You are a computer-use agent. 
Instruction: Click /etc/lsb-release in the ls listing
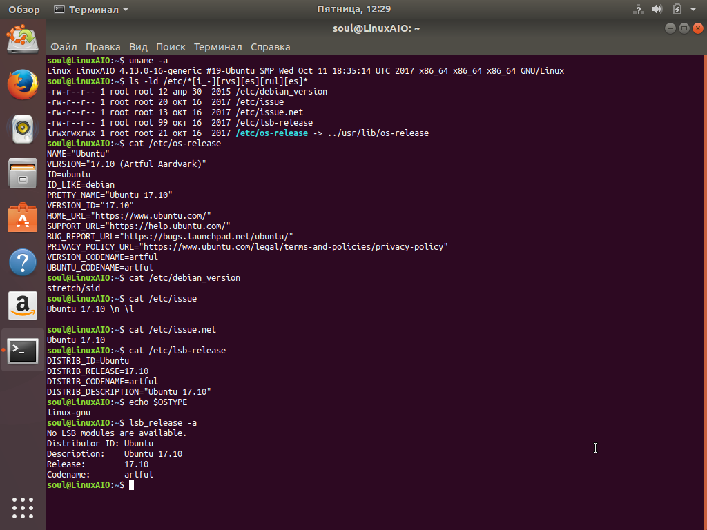pyautogui.click(x=275, y=123)
